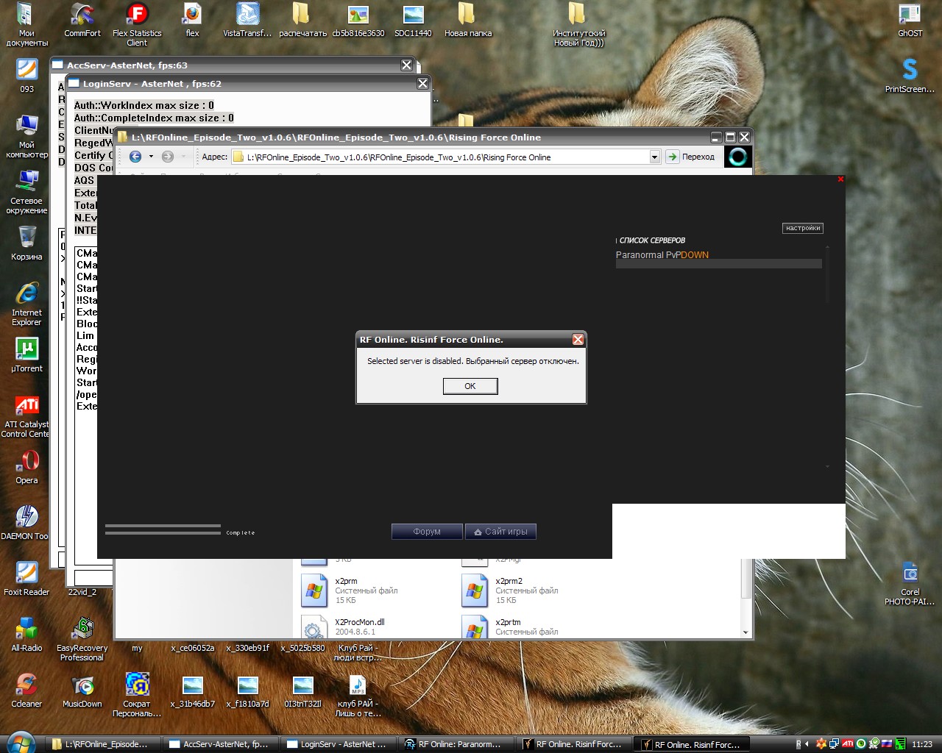
Task: Open the VistaTransf... desktop icon
Action: [x=247, y=20]
